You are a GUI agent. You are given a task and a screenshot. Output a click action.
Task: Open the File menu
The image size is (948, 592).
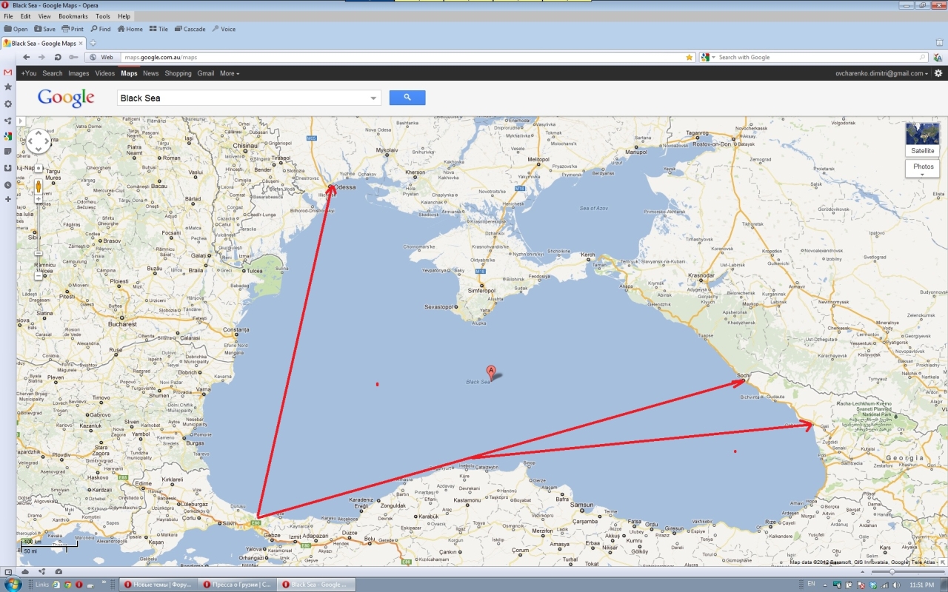(8, 16)
